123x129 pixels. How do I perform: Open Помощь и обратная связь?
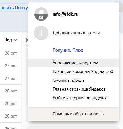74,114
